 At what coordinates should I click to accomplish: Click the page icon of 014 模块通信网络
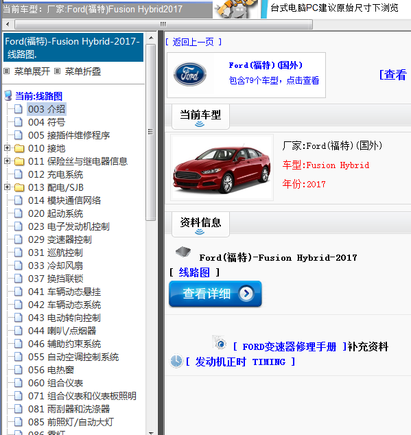coord(19,200)
